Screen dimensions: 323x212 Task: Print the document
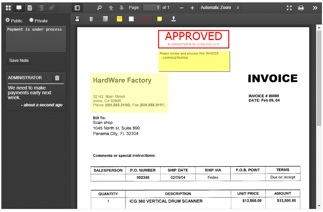[301, 8]
